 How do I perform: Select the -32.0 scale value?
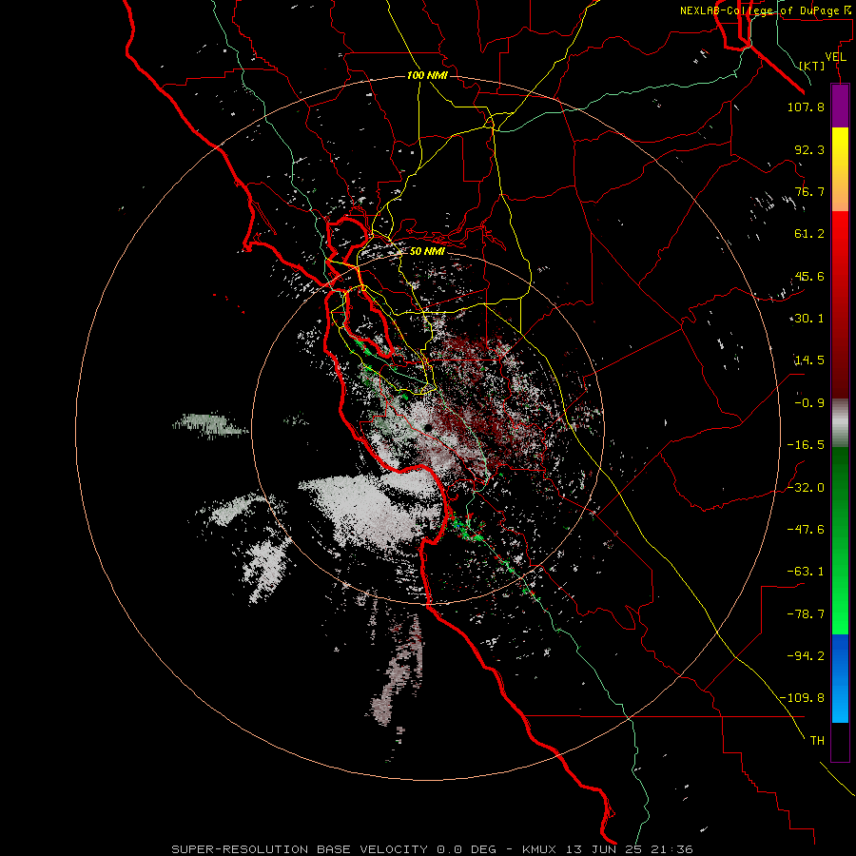[806, 488]
